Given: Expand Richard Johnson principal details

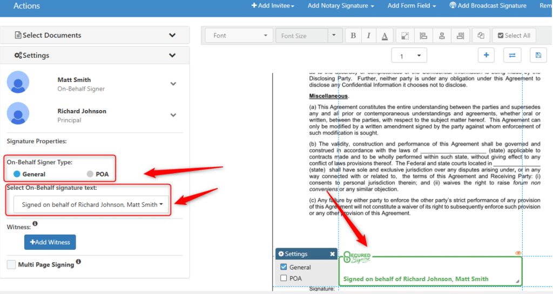Looking at the screenshot, I should click(x=173, y=115).
